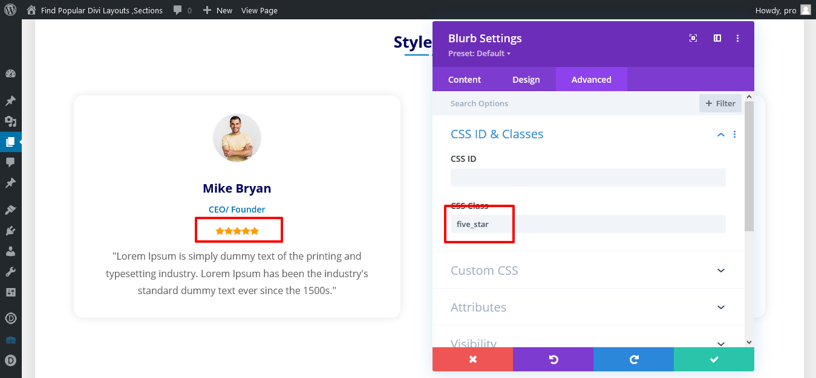Undo last change with purple button
Viewport: 816px width, 378px height.
(553, 359)
